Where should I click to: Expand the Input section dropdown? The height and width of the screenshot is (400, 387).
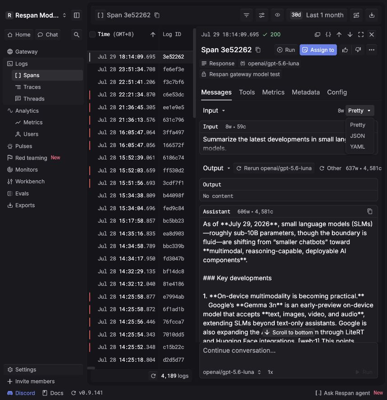click(x=214, y=111)
